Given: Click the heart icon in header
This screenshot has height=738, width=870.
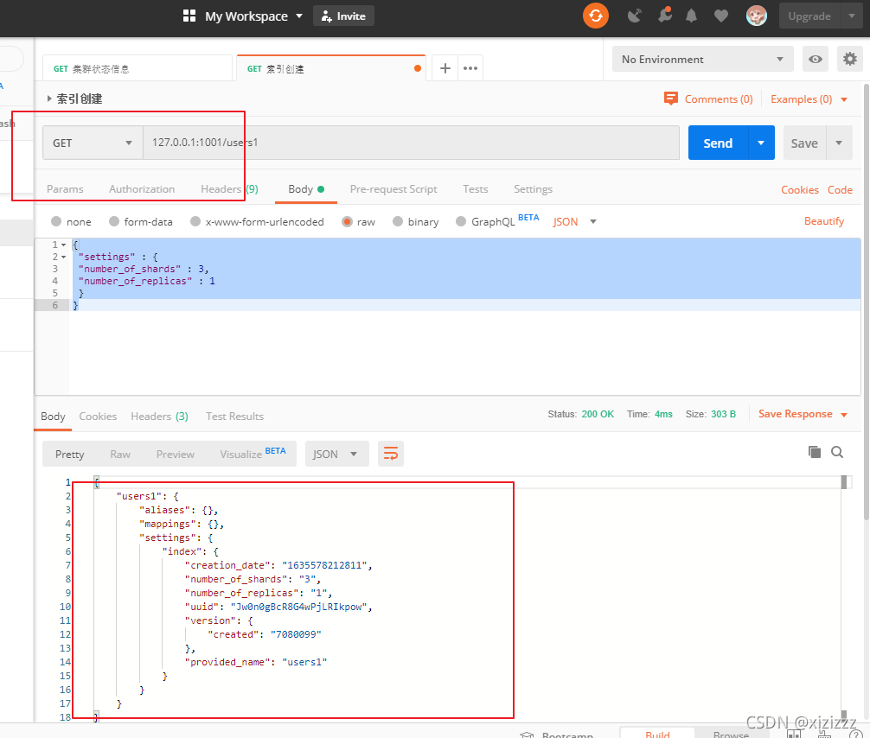Looking at the screenshot, I should pyautogui.click(x=720, y=16).
